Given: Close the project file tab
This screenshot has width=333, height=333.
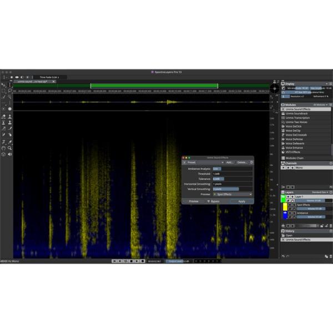Looking at the screenshot, I should (x=54, y=82).
